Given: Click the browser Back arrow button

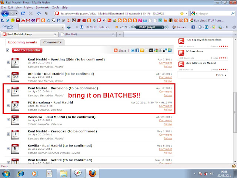Looking at the screenshot, I should click(x=5, y=14).
